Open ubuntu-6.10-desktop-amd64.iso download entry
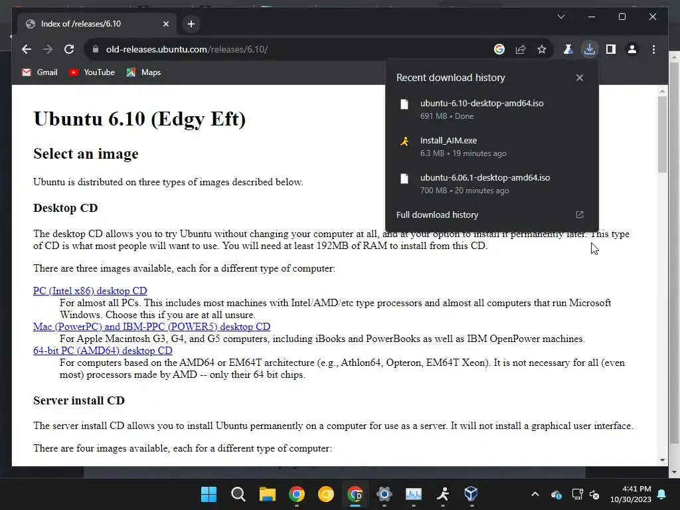The width and height of the screenshot is (680, 510). [492, 110]
